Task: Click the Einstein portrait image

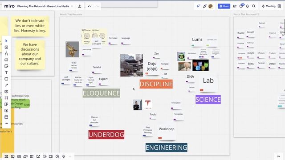Action: [x=184, y=66]
